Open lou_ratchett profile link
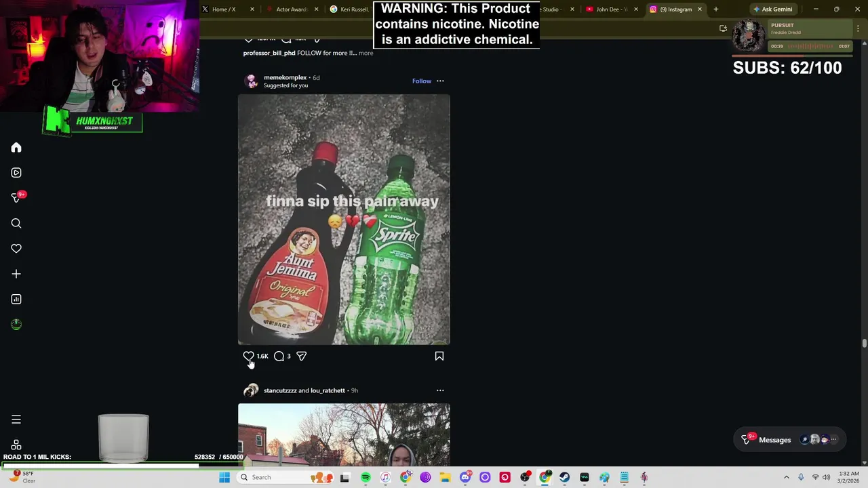This screenshot has height=488, width=868. point(328,390)
